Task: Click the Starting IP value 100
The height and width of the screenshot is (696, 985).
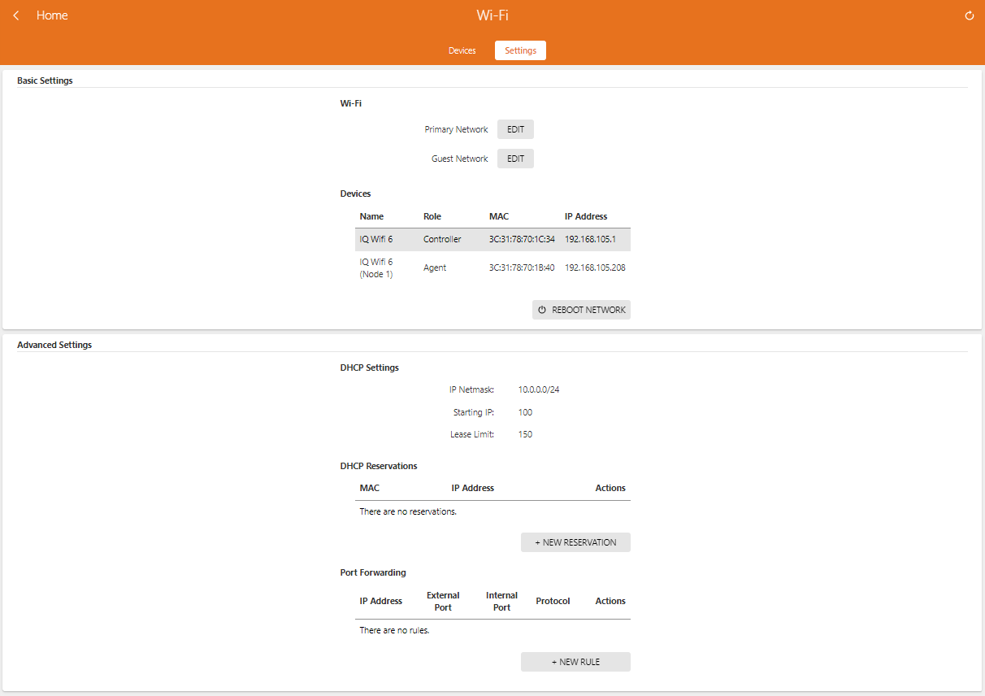Action: (525, 412)
